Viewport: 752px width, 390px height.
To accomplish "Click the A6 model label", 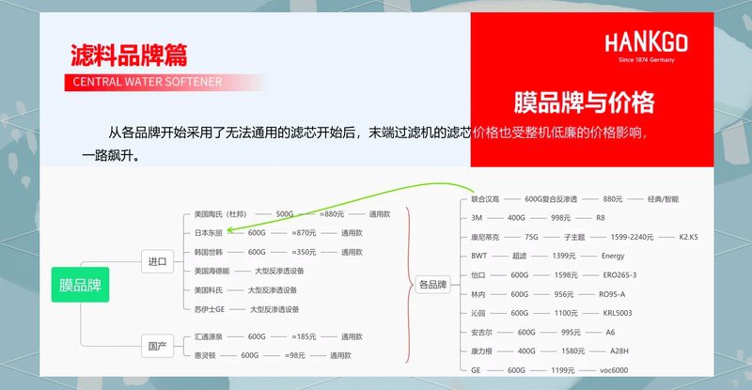I will point(610,332).
